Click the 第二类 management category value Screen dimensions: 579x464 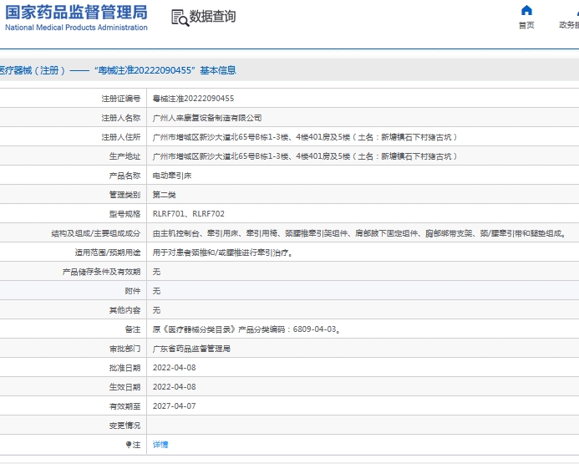tap(164, 195)
